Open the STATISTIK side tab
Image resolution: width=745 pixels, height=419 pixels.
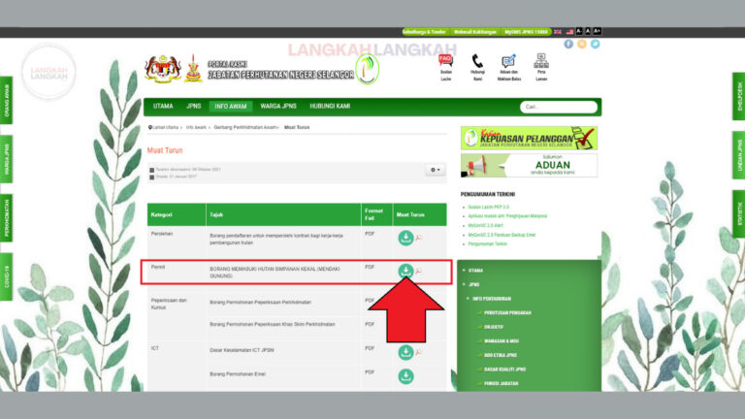coord(739,214)
